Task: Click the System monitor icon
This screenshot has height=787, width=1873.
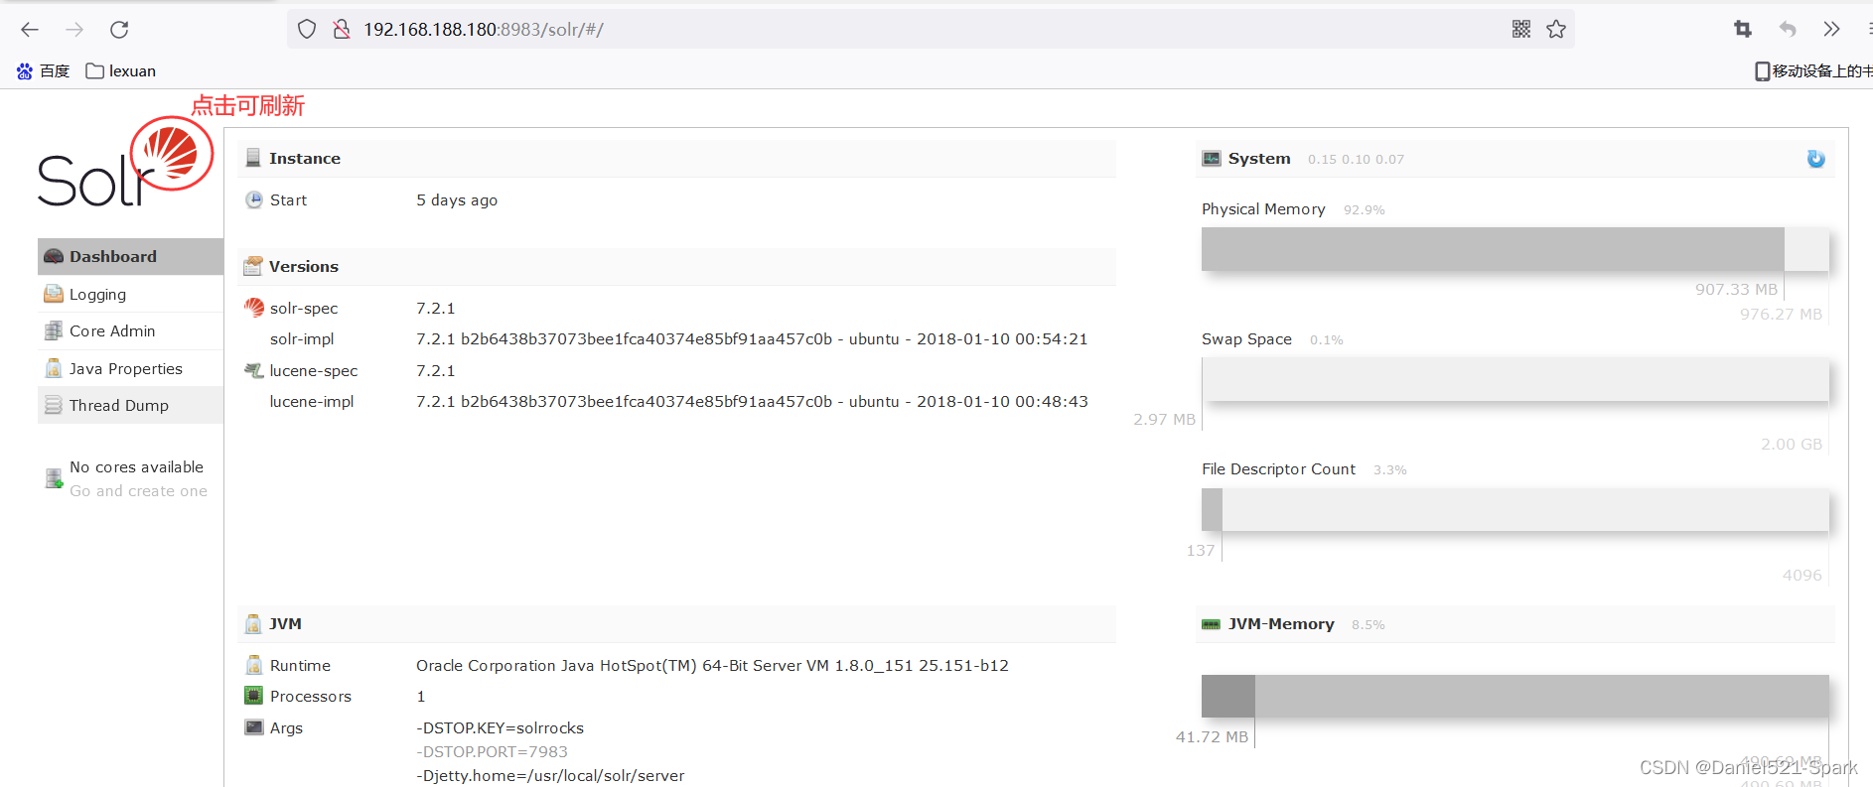Action: tap(1212, 158)
